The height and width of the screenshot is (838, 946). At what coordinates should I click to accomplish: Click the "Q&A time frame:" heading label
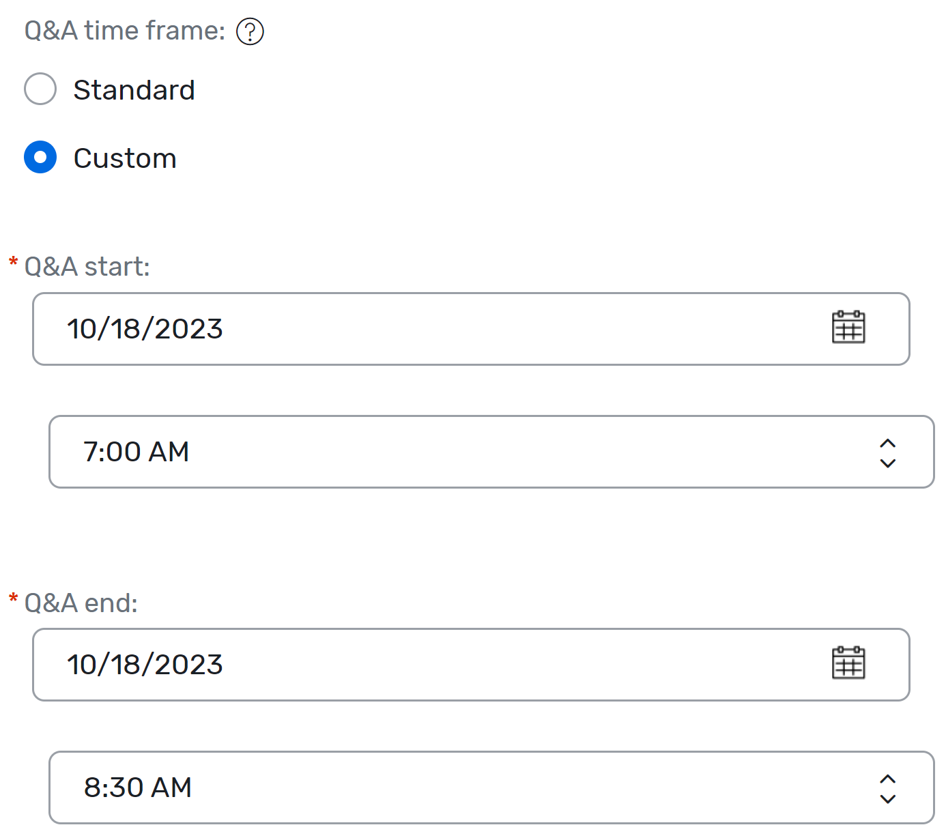[x=124, y=31]
